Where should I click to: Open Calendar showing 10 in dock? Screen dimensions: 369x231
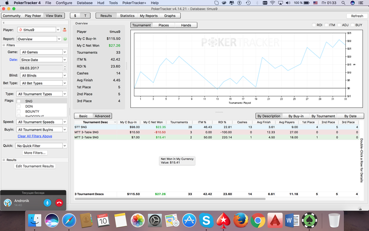(103, 220)
